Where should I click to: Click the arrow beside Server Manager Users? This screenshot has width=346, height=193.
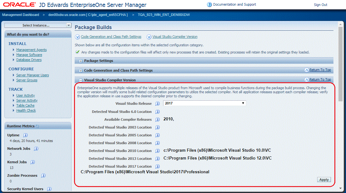(14, 75)
